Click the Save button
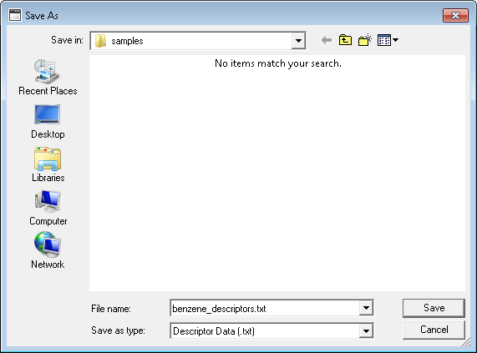 434,308
